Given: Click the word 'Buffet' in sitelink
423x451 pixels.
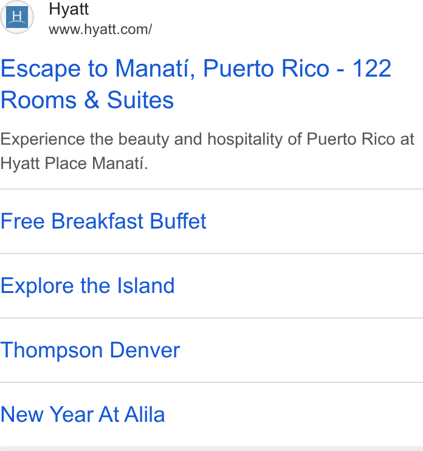Looking at the screenshot, I should 178,221.
